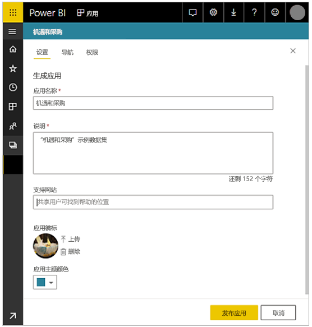Viewport: 312px width, 327px height.
Task: Click Get Data arrow at sidebar bottom
Action: pyautogui.click(x=13, y=316)
